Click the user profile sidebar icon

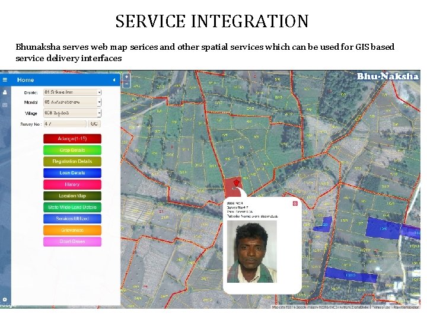[5, 92]
